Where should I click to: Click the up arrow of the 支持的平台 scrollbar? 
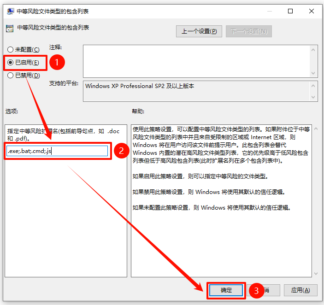coord(314,86)
